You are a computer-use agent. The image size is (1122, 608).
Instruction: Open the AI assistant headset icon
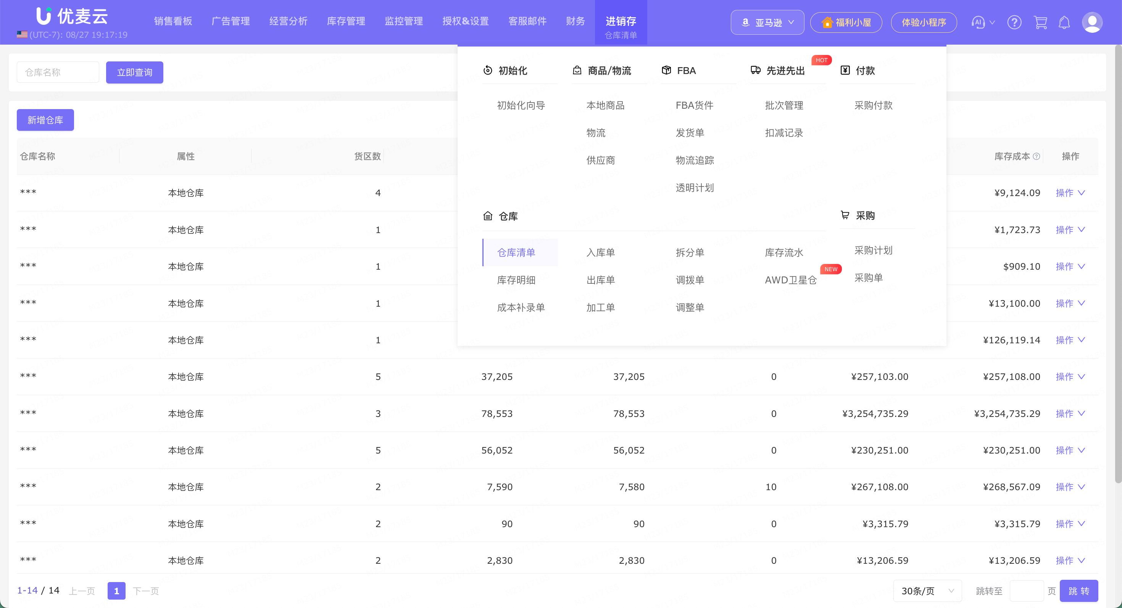point(978,22)
